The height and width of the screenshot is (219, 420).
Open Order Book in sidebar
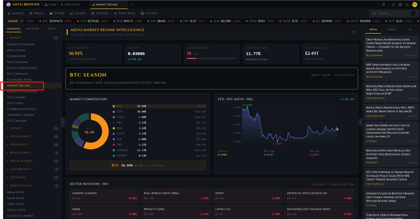coord(16,56)
